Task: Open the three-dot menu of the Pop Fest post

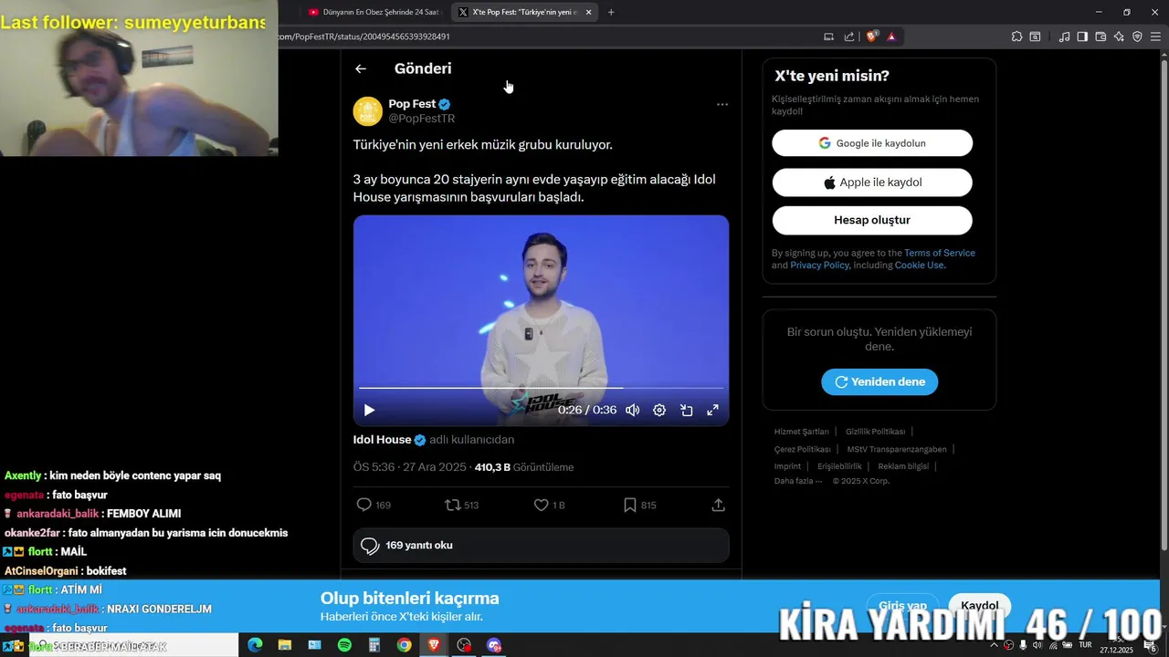Action: 722,104
